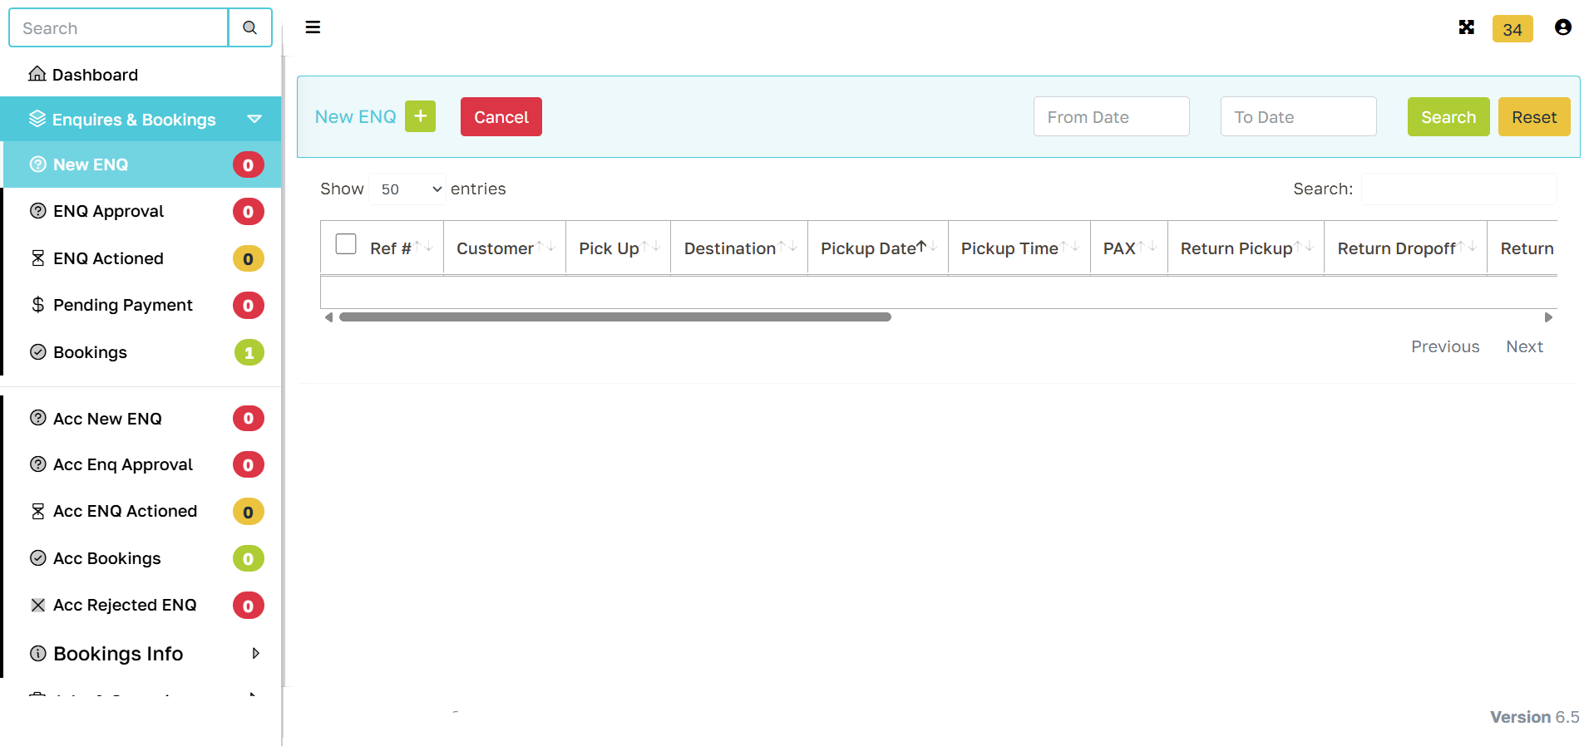Open the Show entries dropdown
Screen dimensions: 1594x746
408,189
